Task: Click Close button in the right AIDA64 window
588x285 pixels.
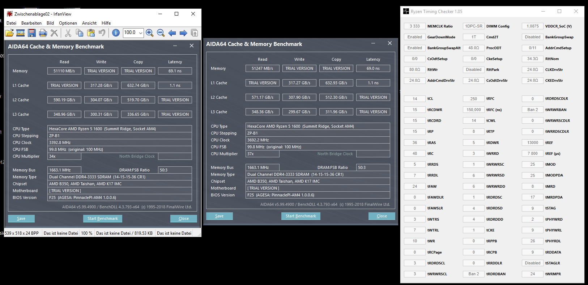Action: [x=382, y=216]
